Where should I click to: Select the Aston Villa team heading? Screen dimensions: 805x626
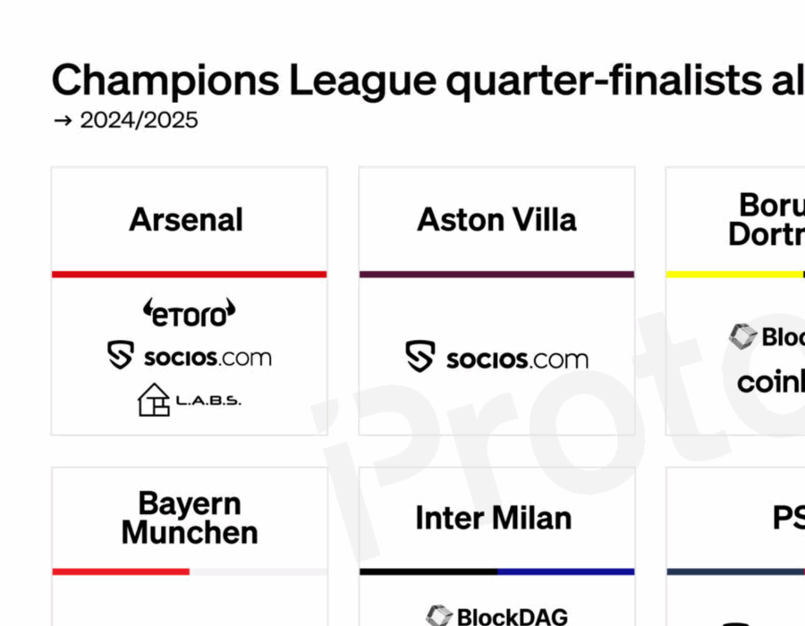[x=496, y=220]
